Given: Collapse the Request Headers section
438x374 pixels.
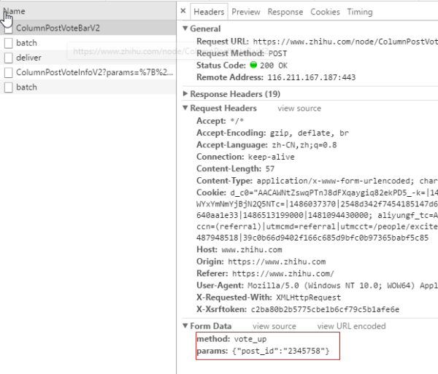Looking at the screenshot, I should [x=185, y=109].
